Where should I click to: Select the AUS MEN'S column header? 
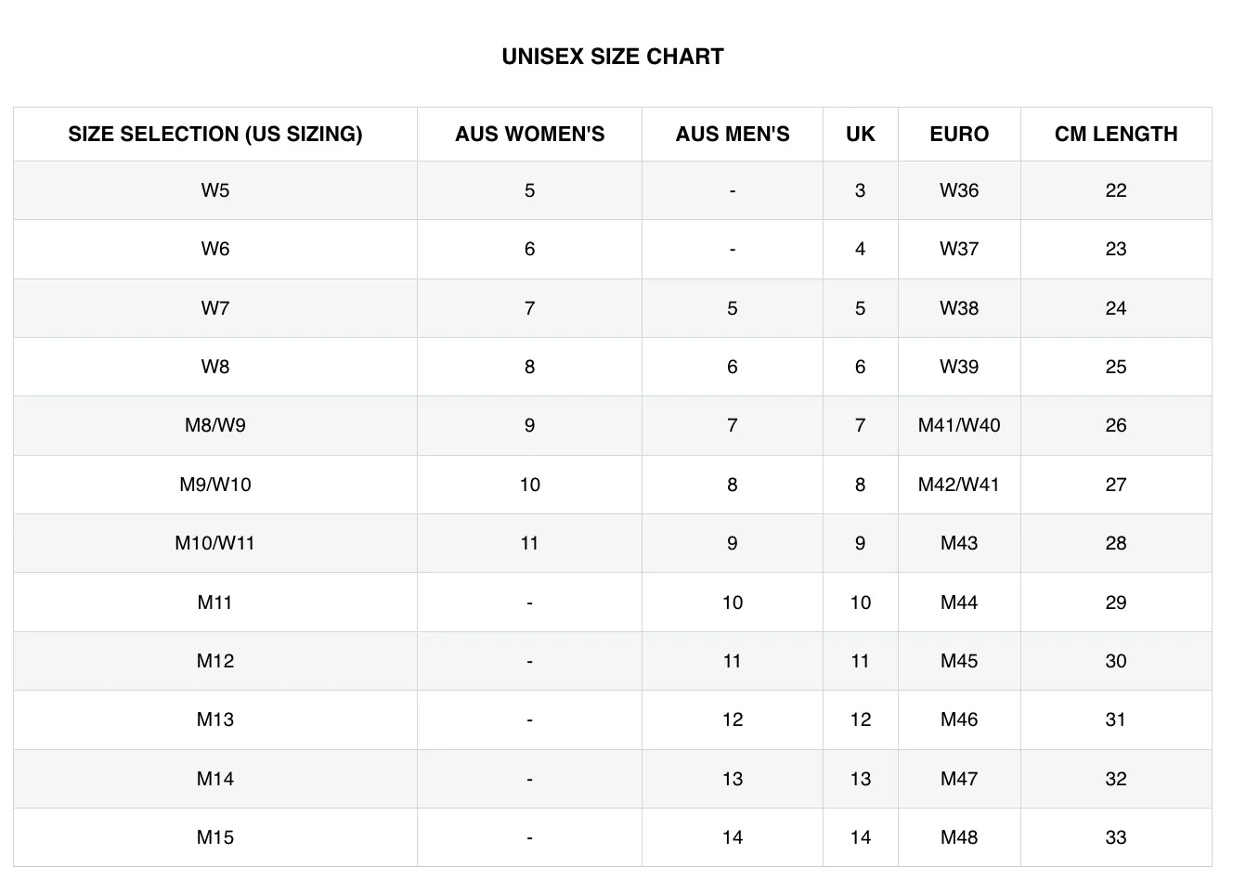(732, 134)
